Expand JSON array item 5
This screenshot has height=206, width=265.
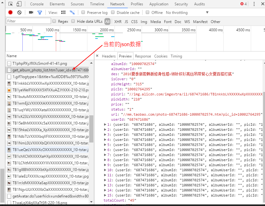pyautogui.click(x=105, y=145)
